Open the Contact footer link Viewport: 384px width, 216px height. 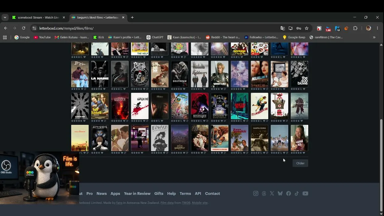pos(212,193)
